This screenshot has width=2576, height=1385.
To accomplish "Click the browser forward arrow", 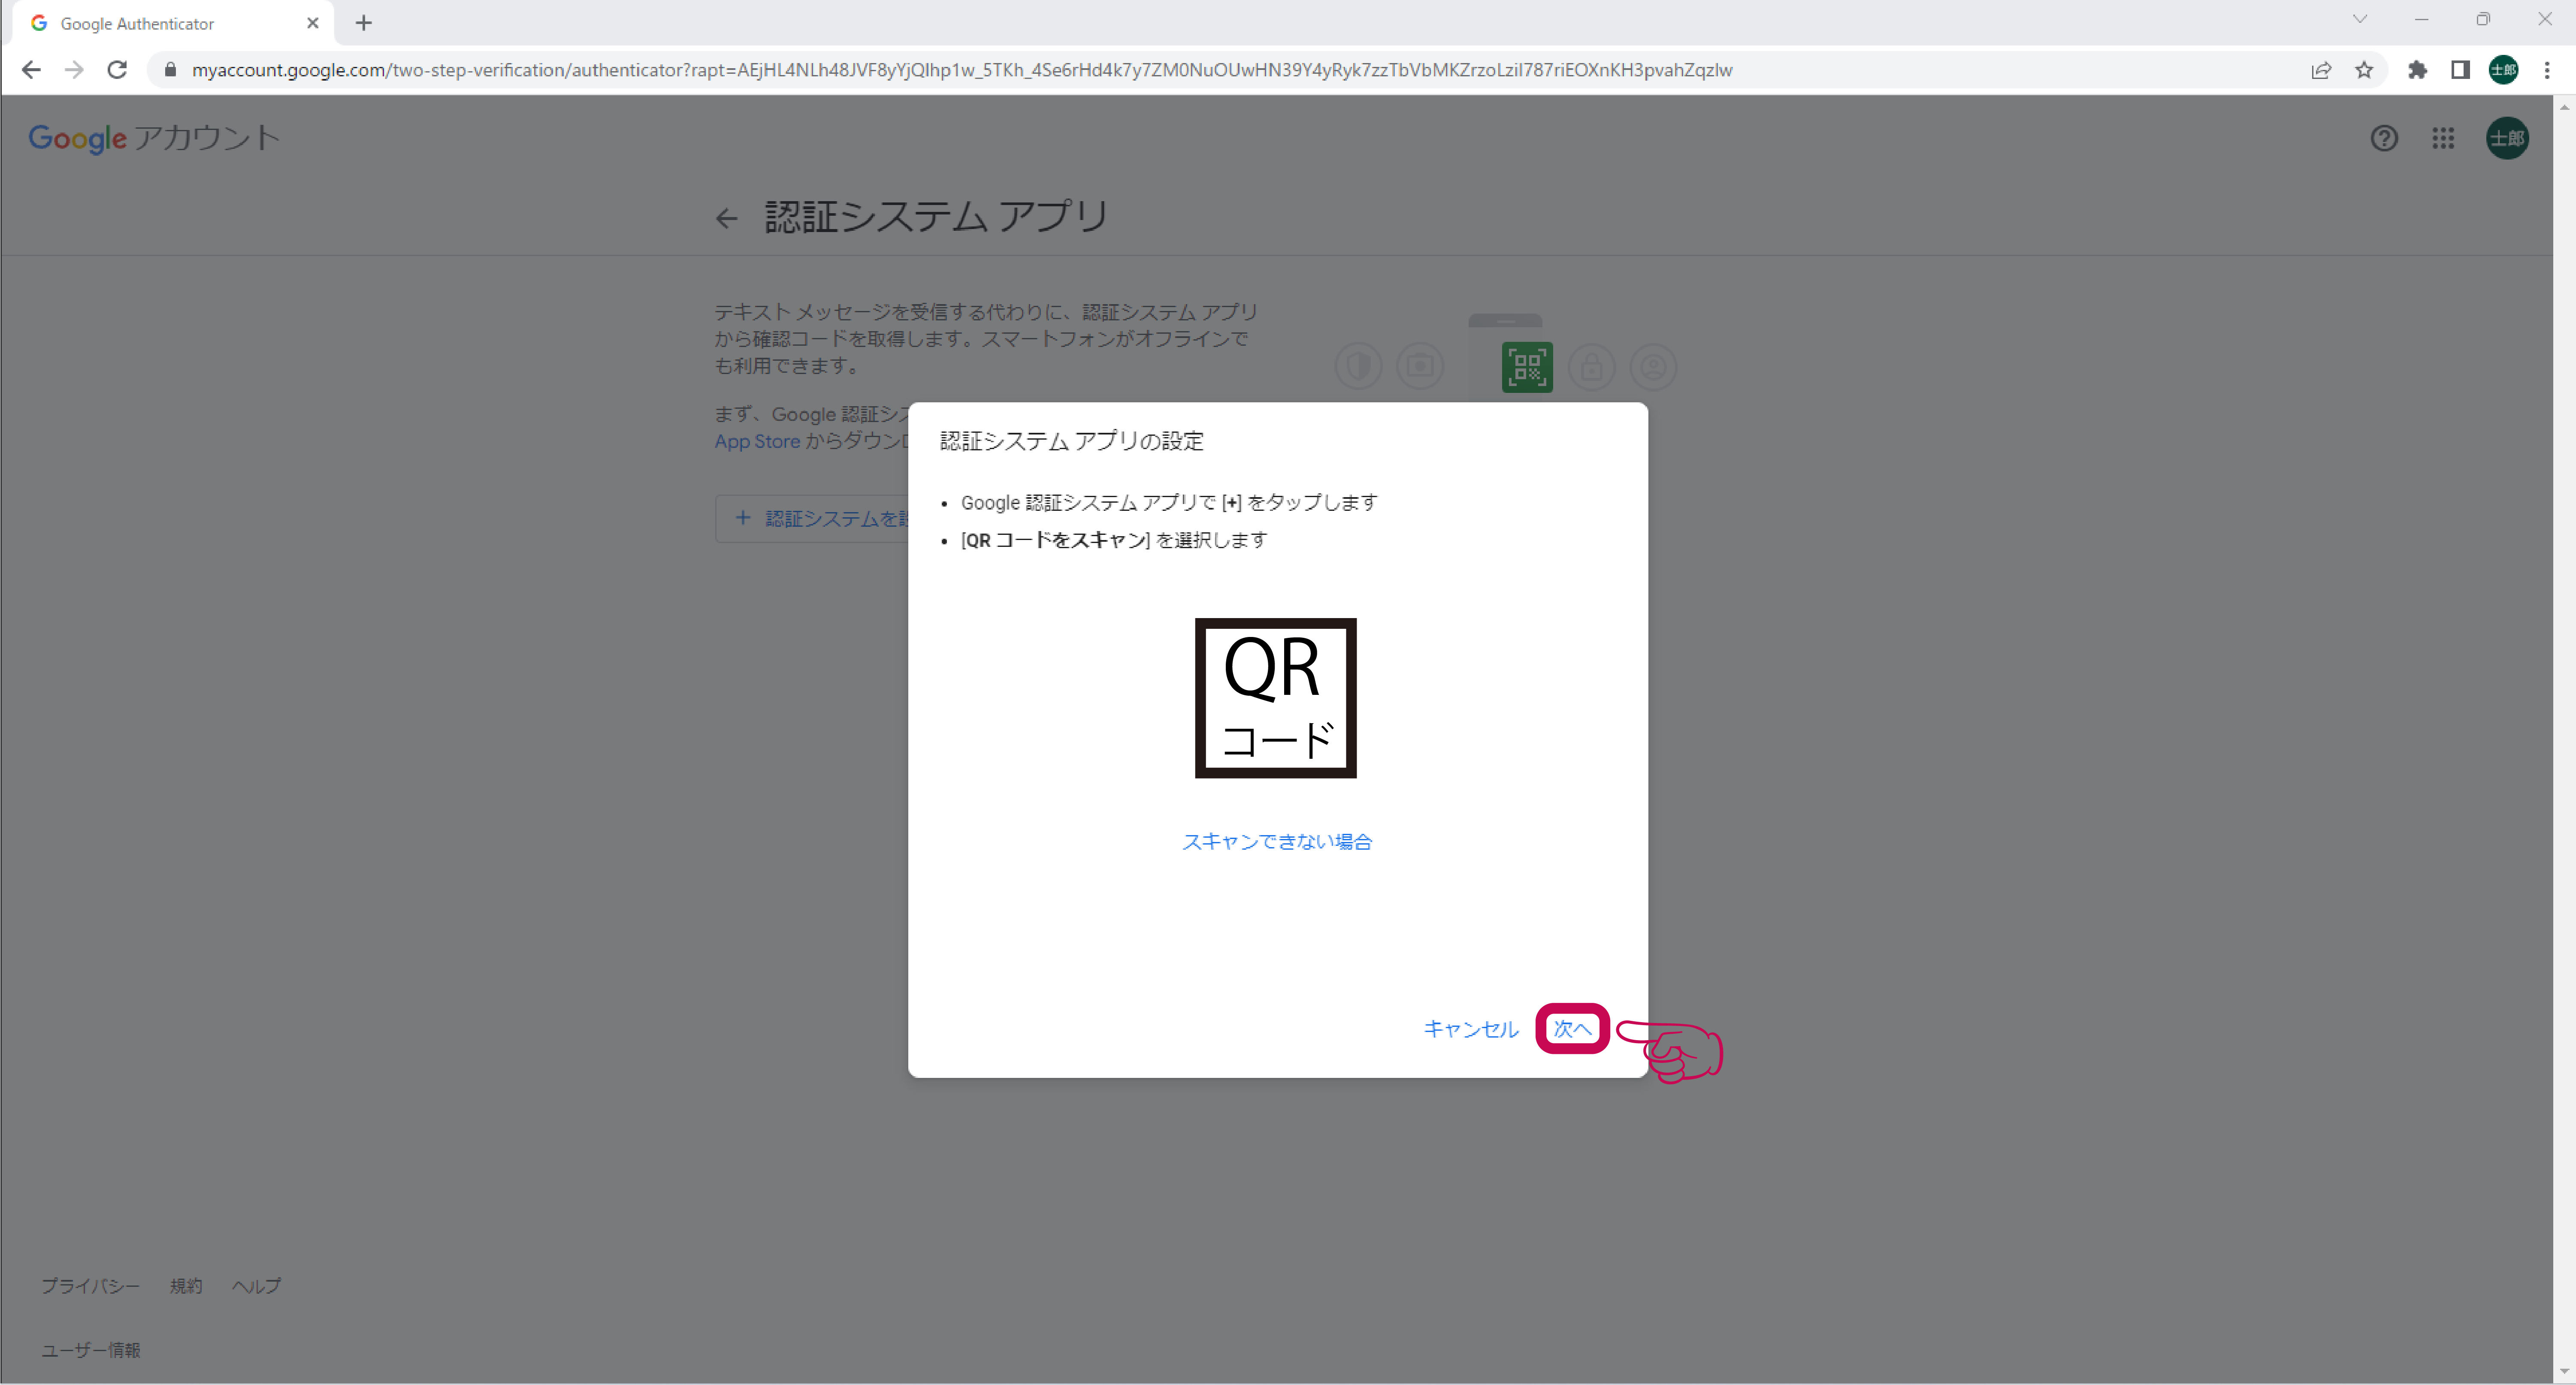I will click(74, 69).
